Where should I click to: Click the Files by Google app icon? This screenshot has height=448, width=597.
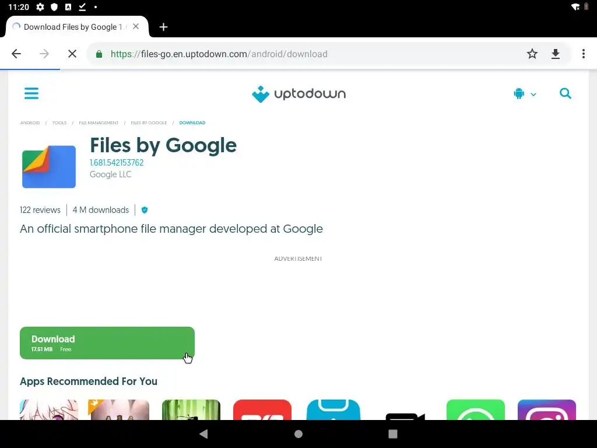[49, 166]
